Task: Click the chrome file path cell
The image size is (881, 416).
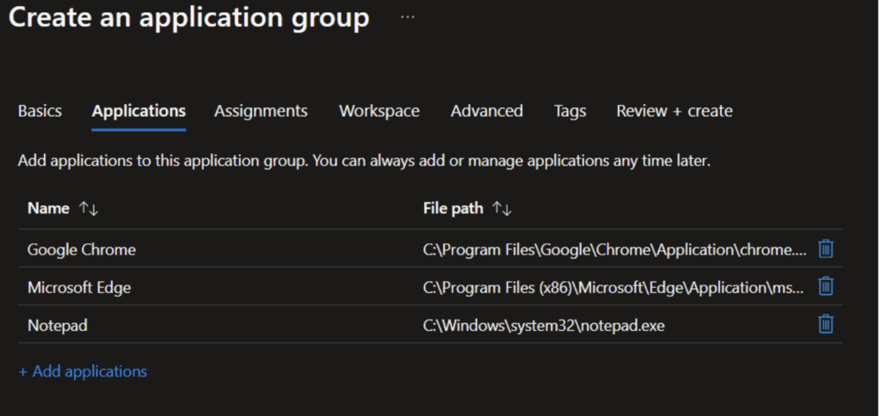Action: pos(614,249)
